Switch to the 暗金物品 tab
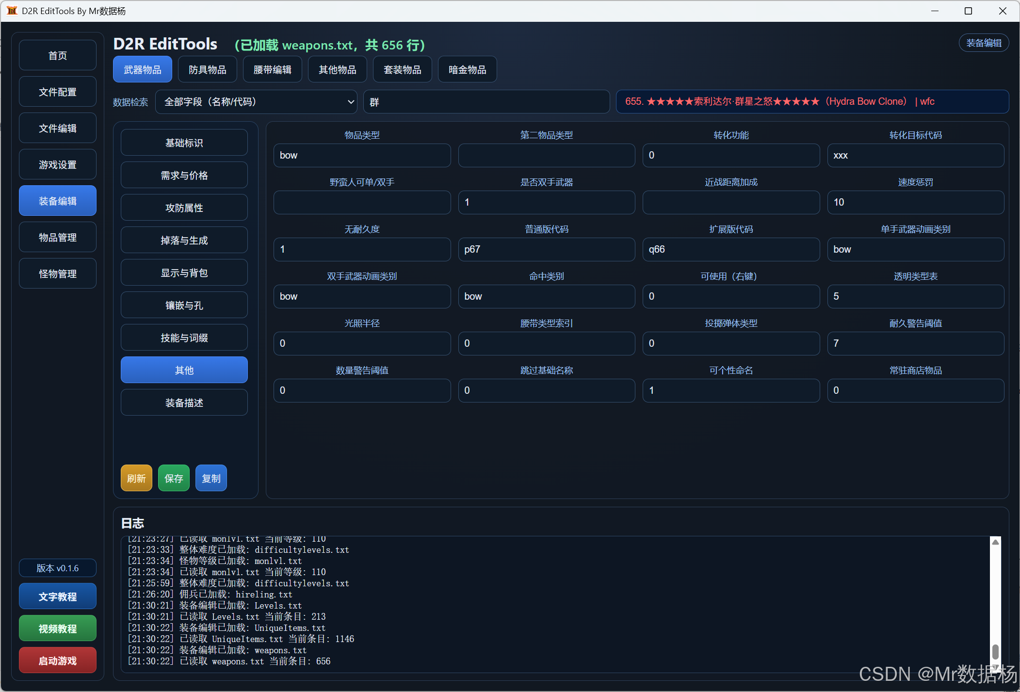Image resolution: width=1020 pixels, height=692 pixels. coord(467,70)
